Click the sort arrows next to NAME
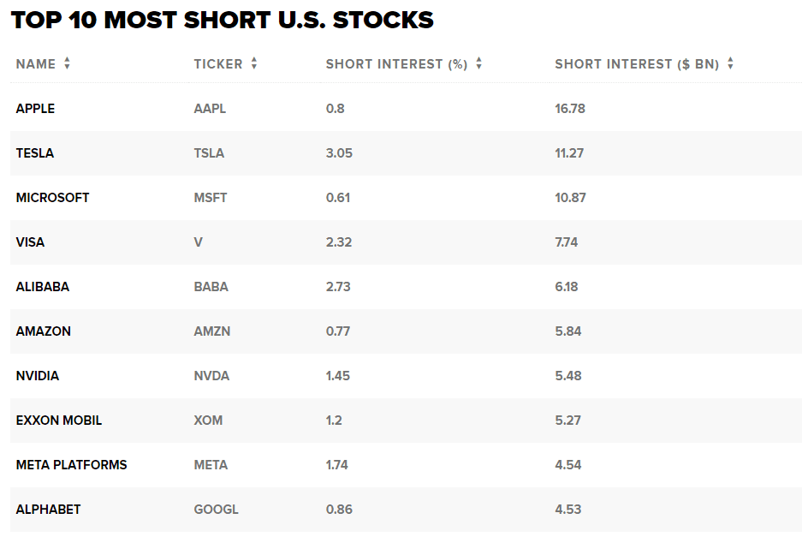802x537 pixels. point(68,64)
